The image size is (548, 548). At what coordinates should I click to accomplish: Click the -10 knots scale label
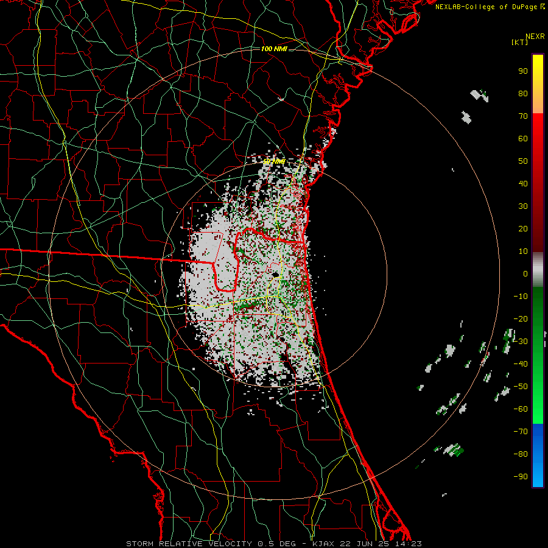521,297
